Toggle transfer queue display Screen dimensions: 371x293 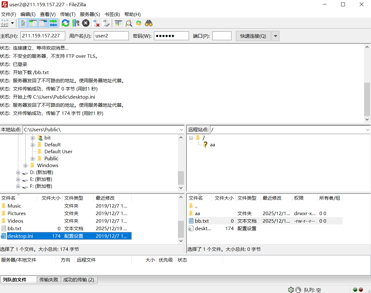coord(53,23)
